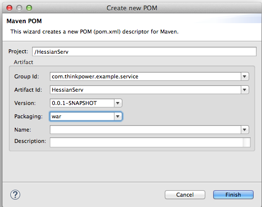Open the Packaging dropdown arrow
262x207 pixels.
118,116
